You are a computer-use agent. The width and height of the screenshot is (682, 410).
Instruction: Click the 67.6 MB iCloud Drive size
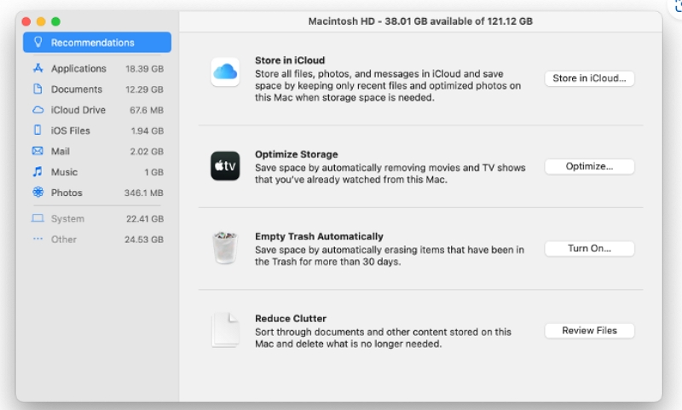click(146, 110)
